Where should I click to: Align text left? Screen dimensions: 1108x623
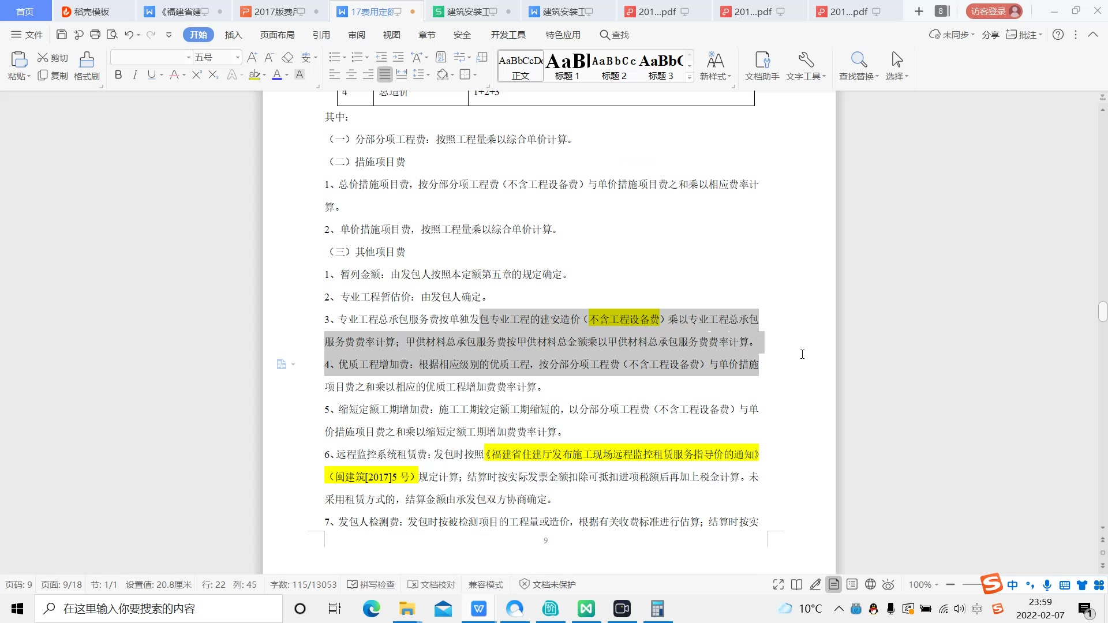pyautogui.click(x=334, y=74)
